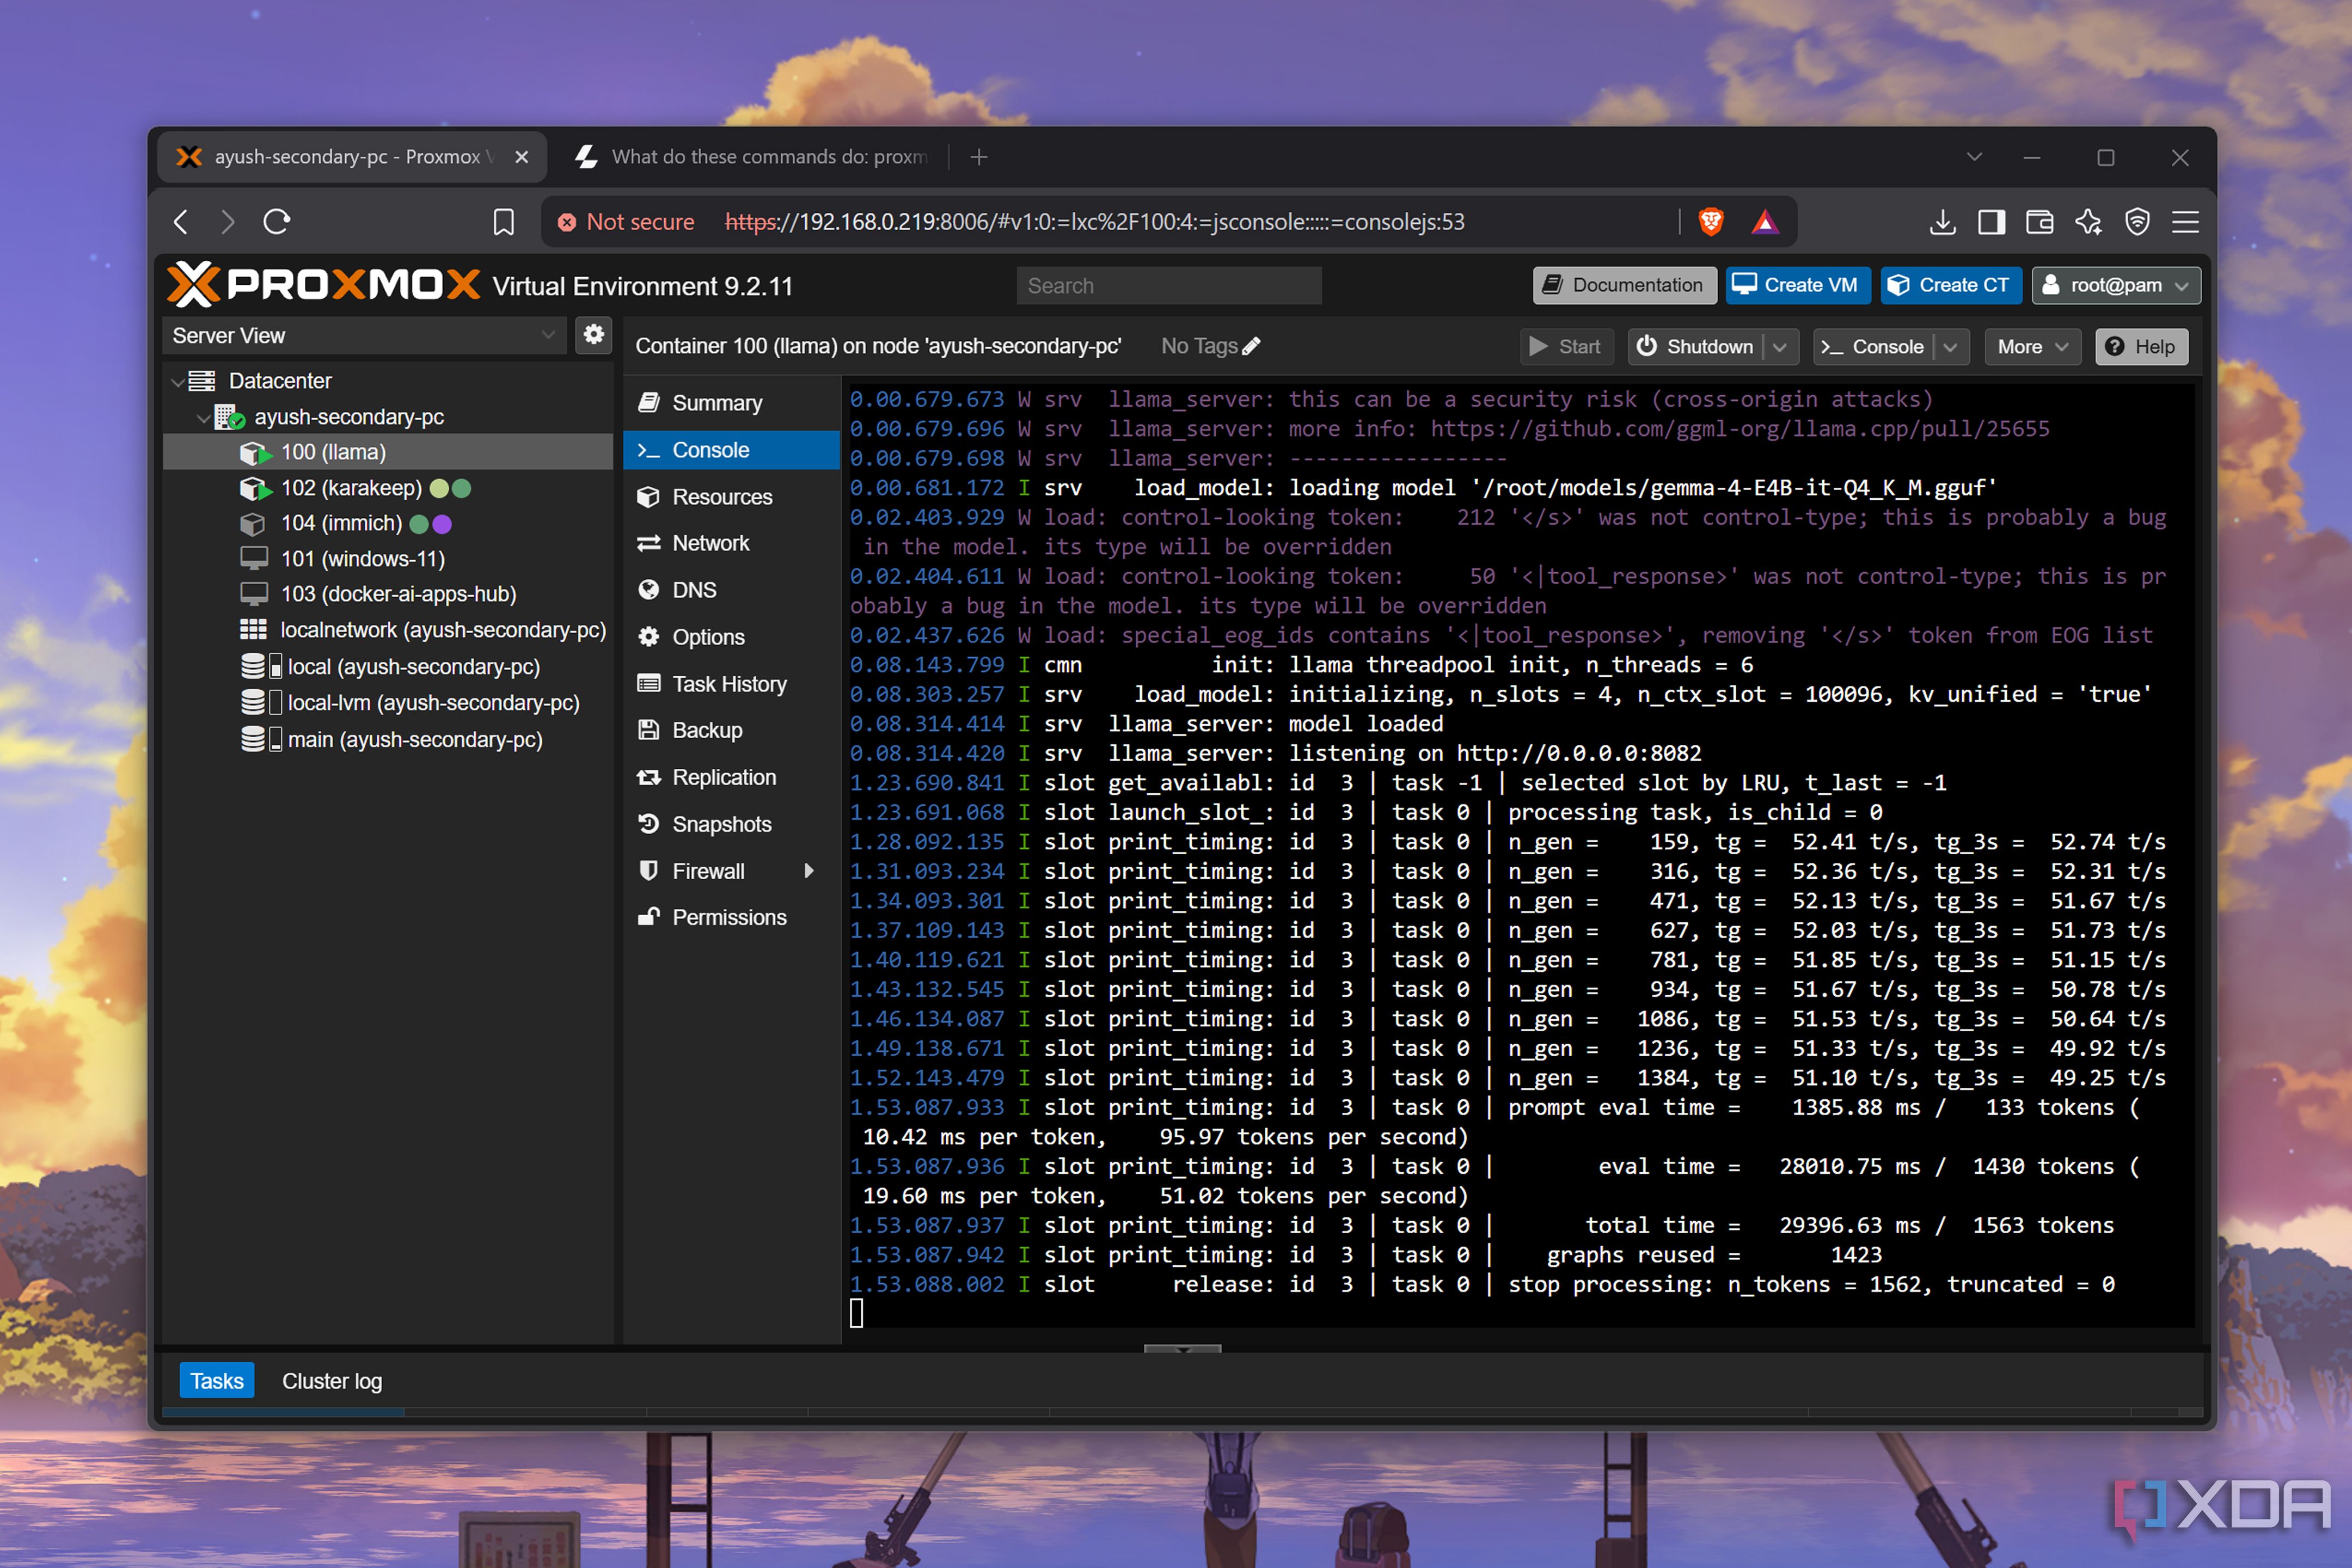Select VM 101 (windows-11) in tree
2352x1568 pixels.
(x=388, y=558)
